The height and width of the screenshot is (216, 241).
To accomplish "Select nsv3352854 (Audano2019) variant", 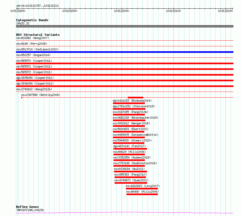I will pyautogui.click(x=132, y=157).
